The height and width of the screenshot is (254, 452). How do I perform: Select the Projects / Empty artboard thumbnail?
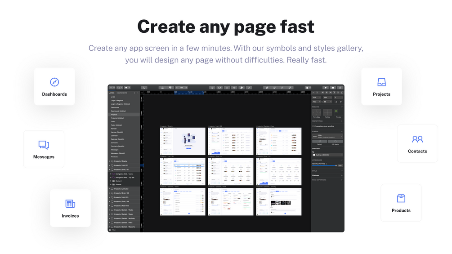tap(183, 142)
